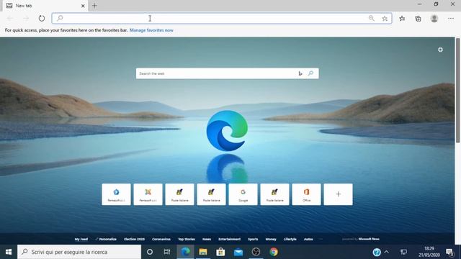Add a new quick link tile
This screenshot has width=461, height=259.
coord(338,194)
